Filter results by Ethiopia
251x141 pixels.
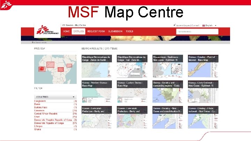[38, 126]
